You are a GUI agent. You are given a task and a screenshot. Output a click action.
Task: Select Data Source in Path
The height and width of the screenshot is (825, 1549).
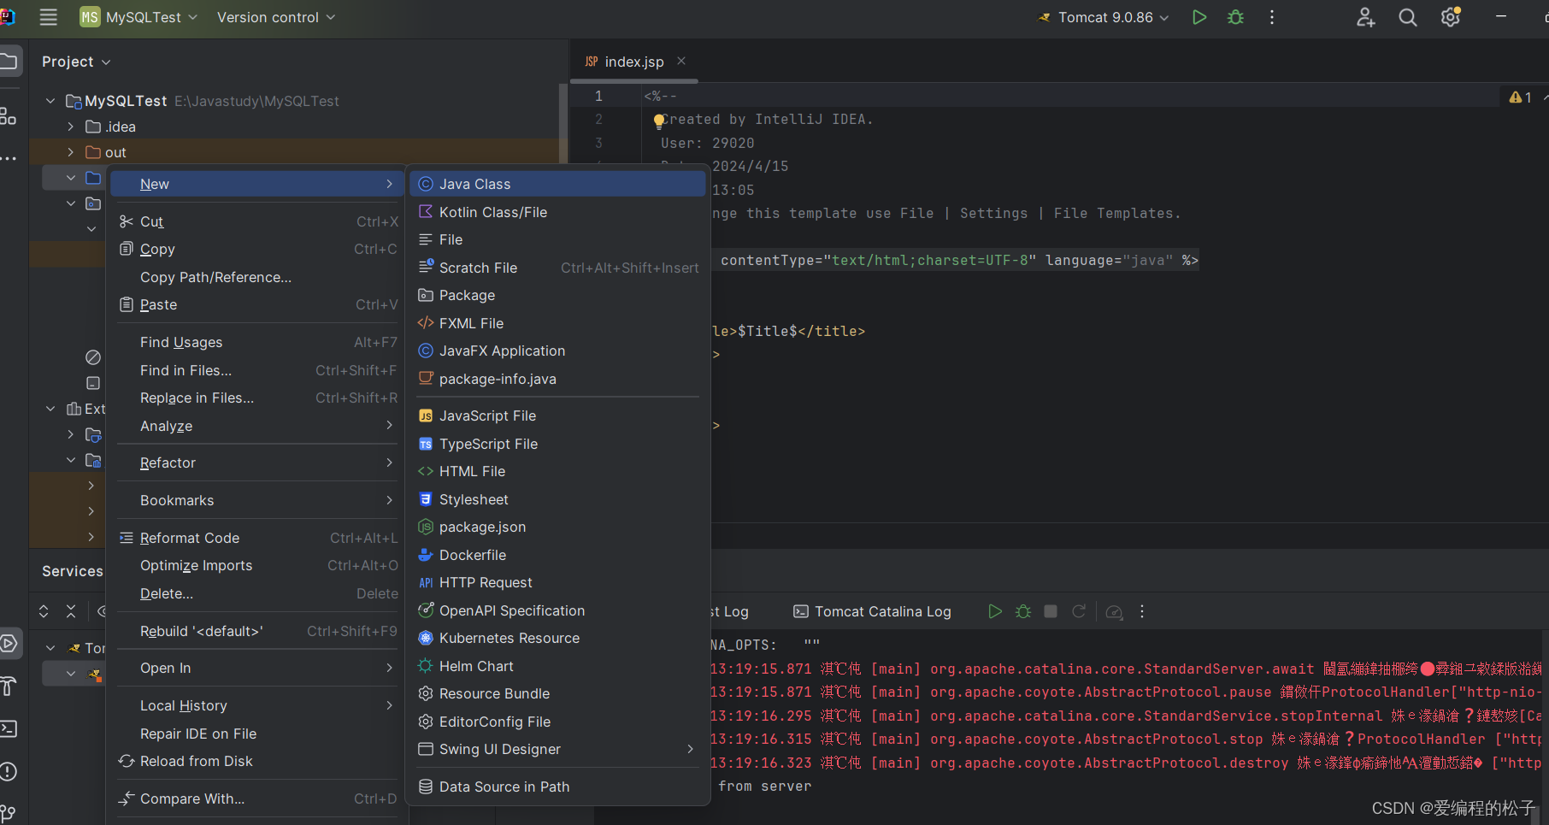point(558,787)
